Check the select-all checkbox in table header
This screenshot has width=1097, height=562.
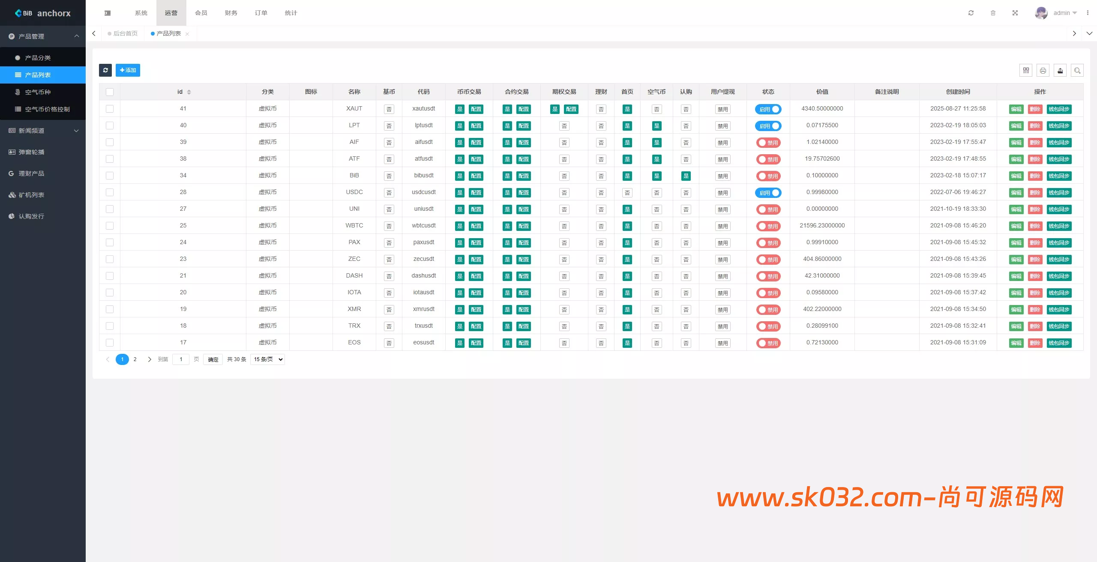point(110,92)
